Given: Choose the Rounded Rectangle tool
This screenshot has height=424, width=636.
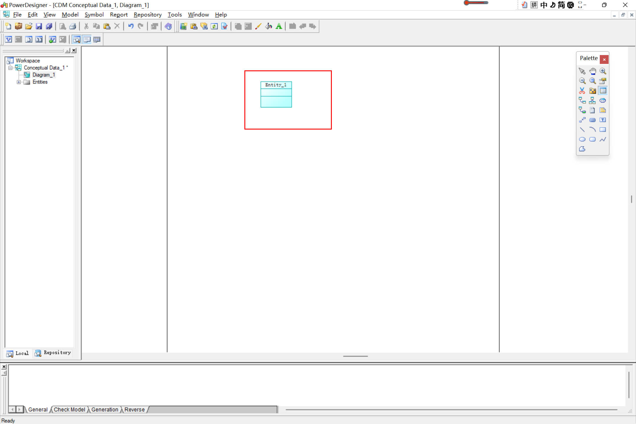Looking at the screenshot, I should click(x=592, y=139).
